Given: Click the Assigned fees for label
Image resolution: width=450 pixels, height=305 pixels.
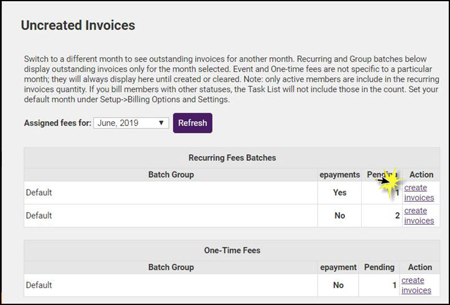Looking at the screenshot, I should click(57, 123).
